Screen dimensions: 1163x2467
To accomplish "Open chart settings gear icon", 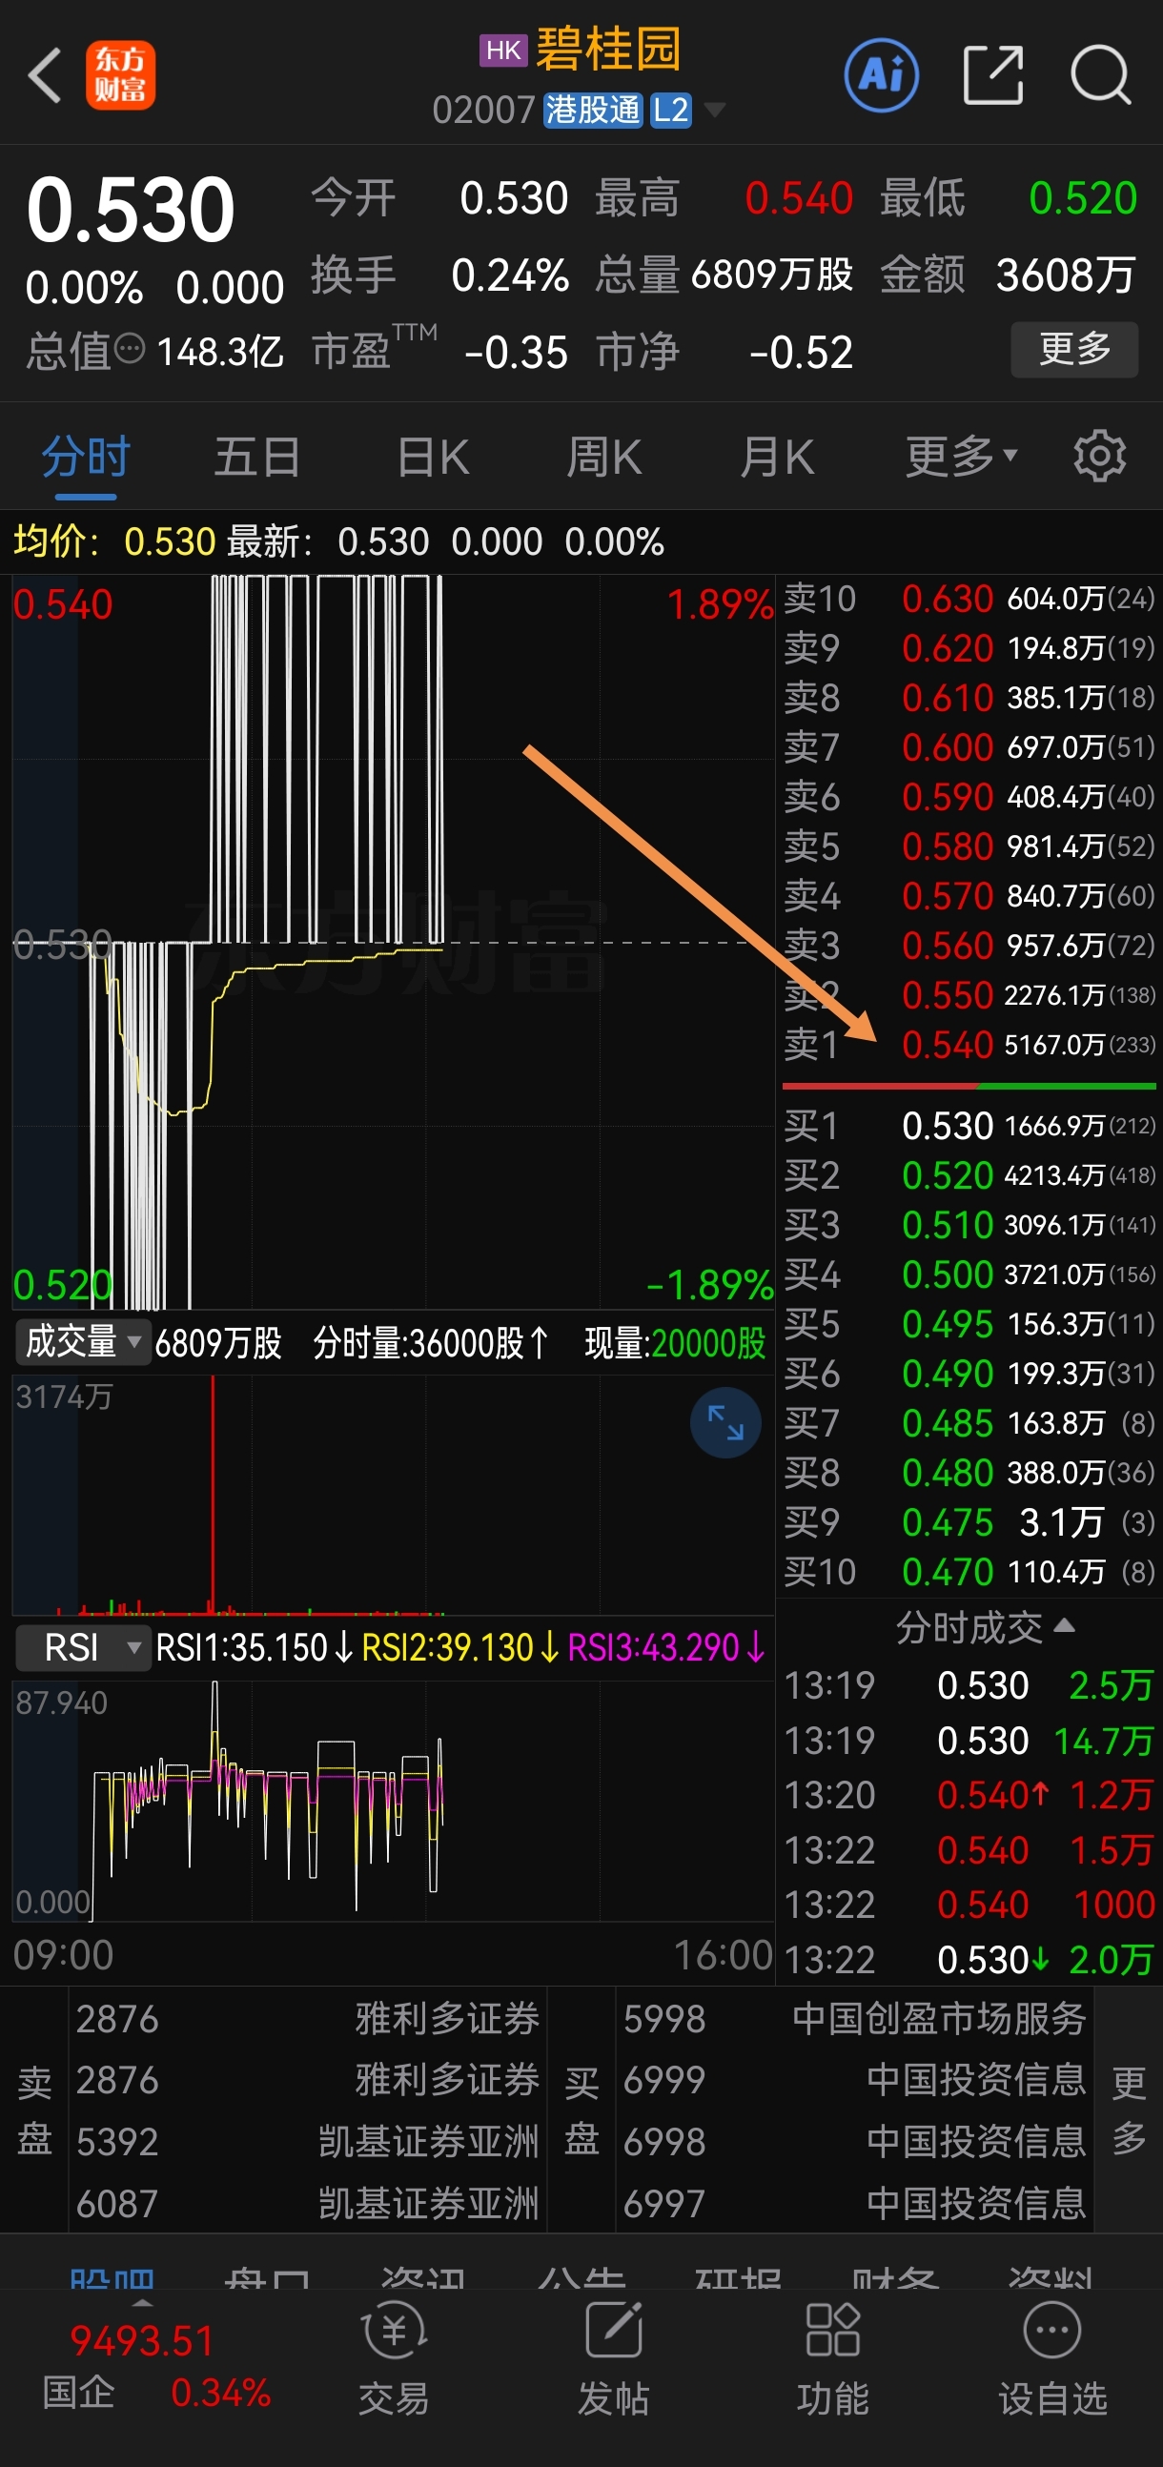I will click(x=1099, y=457).
